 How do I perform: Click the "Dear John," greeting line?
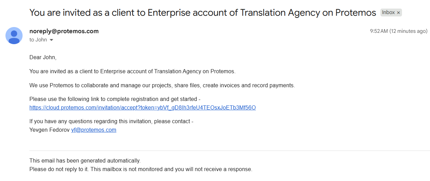click(x=43, y=57)
